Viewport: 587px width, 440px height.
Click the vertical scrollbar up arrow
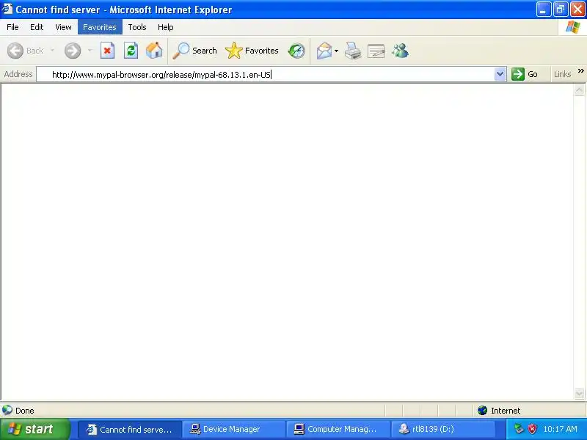click(579, 89)
